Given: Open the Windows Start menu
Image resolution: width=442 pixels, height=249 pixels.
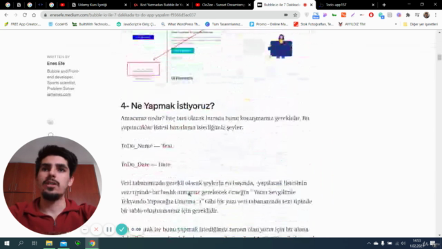Looking at the screenshot, I should [7, 243].
